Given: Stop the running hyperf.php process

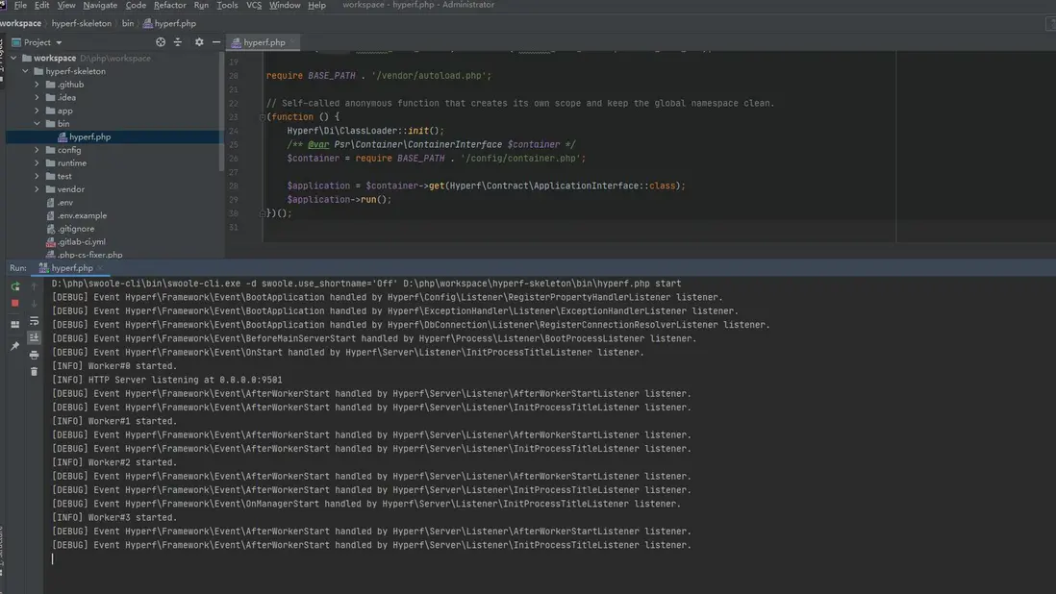Looking at the screenshot, I should [x=14, y=303].
